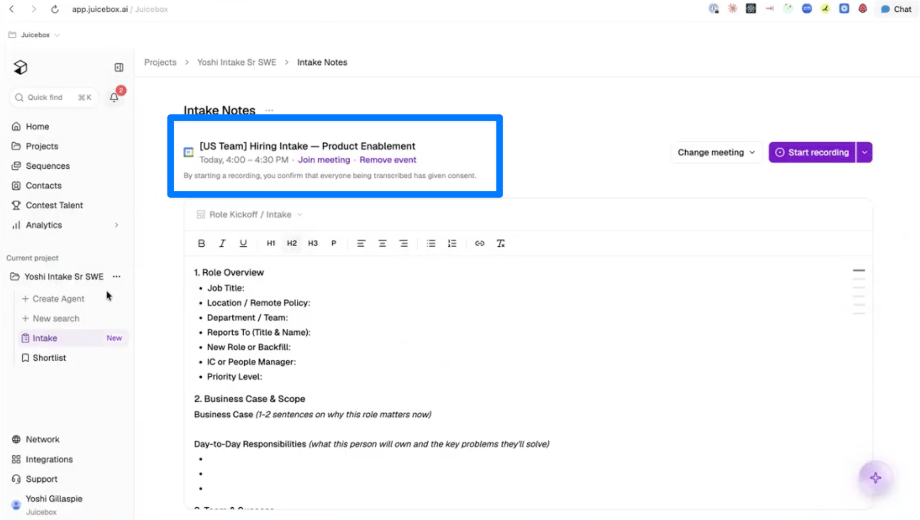Apply italic formatting in editor toolbar
Image resolution: width=920 pixels, height=520 pixels.
coord(222,243)
